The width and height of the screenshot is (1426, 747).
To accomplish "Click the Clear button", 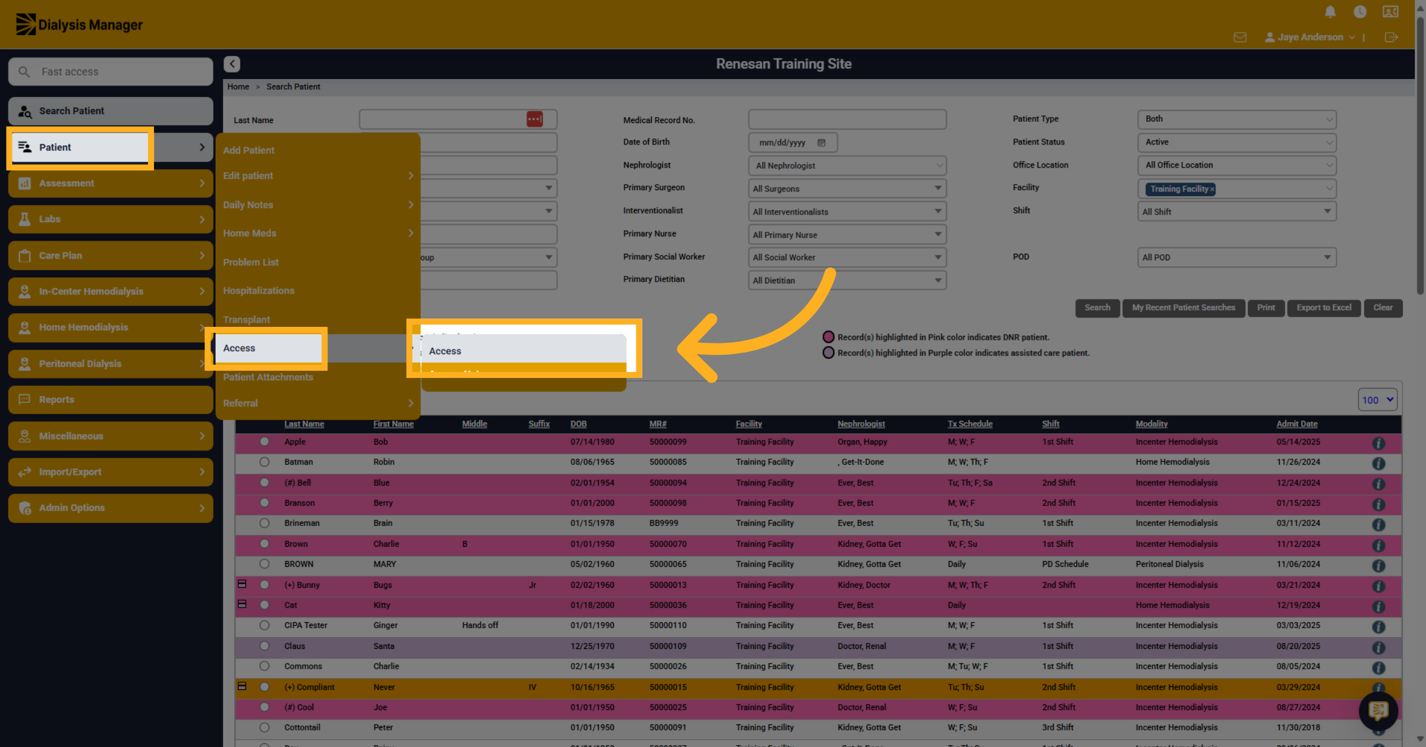I will pyautogui.click(x=1383, y=308).
